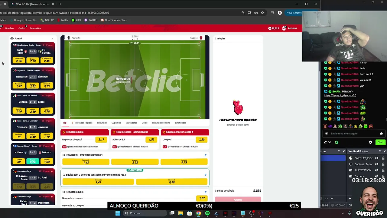
Task: Open the Netflix bookmark
Action: click(63, 20)
